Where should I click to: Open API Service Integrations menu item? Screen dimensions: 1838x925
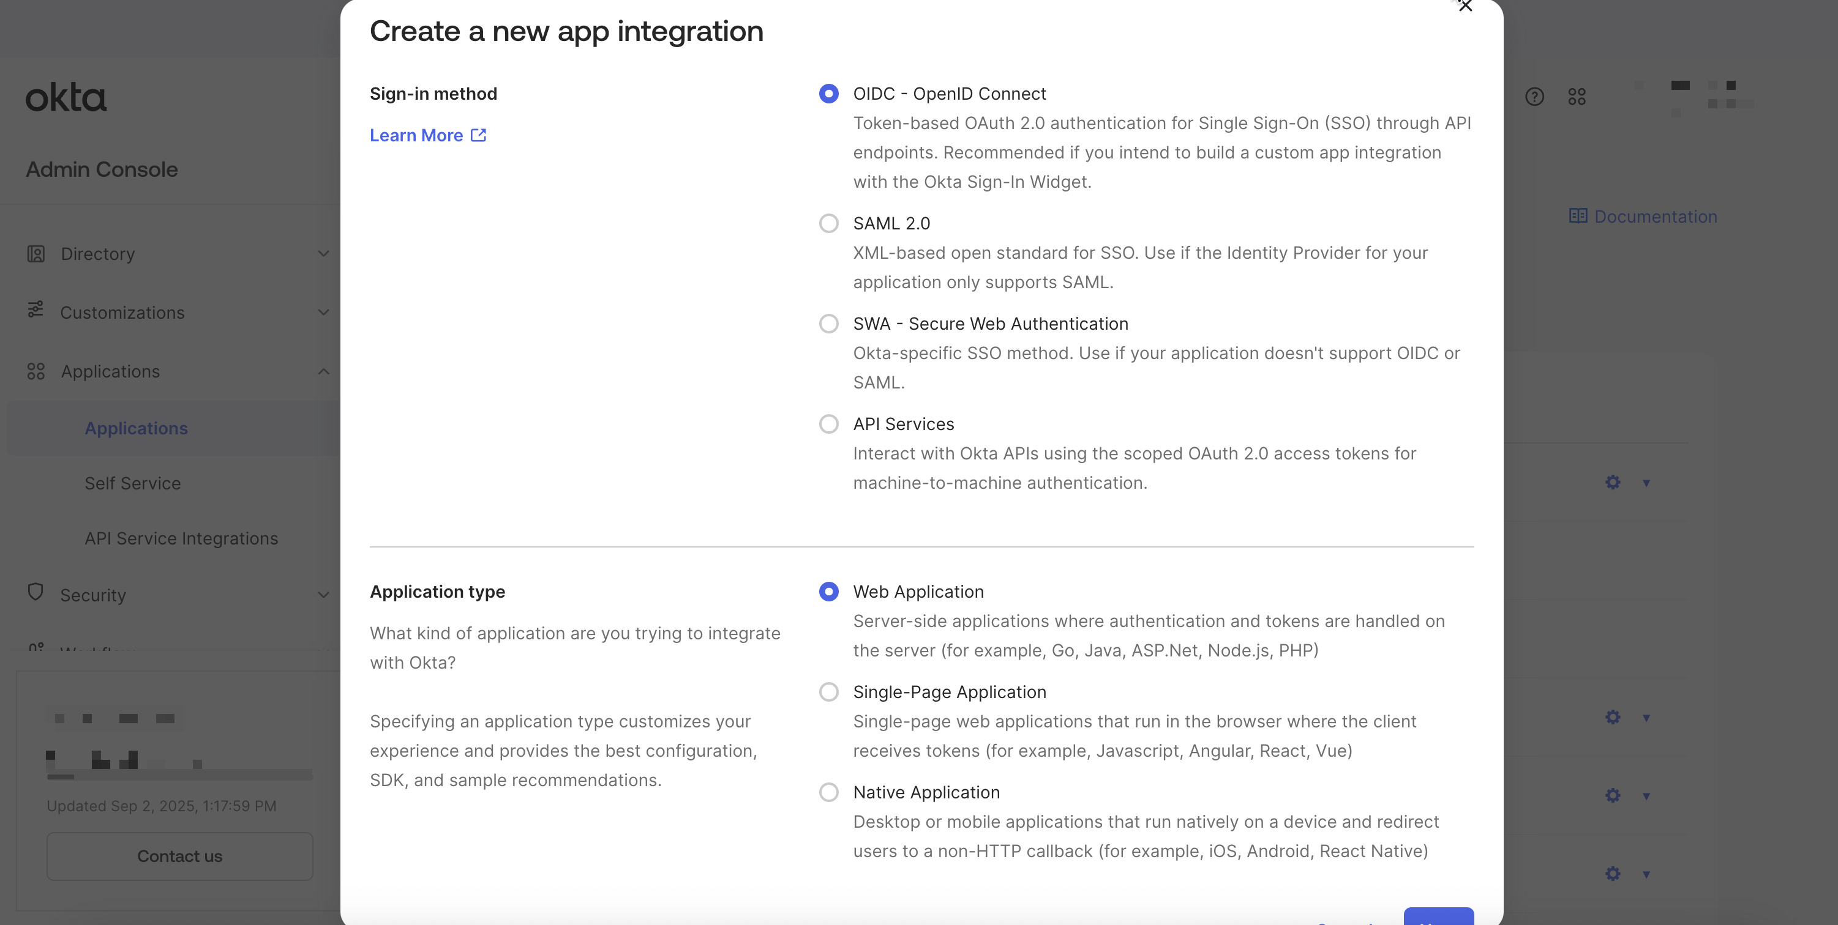pos(181,538)
